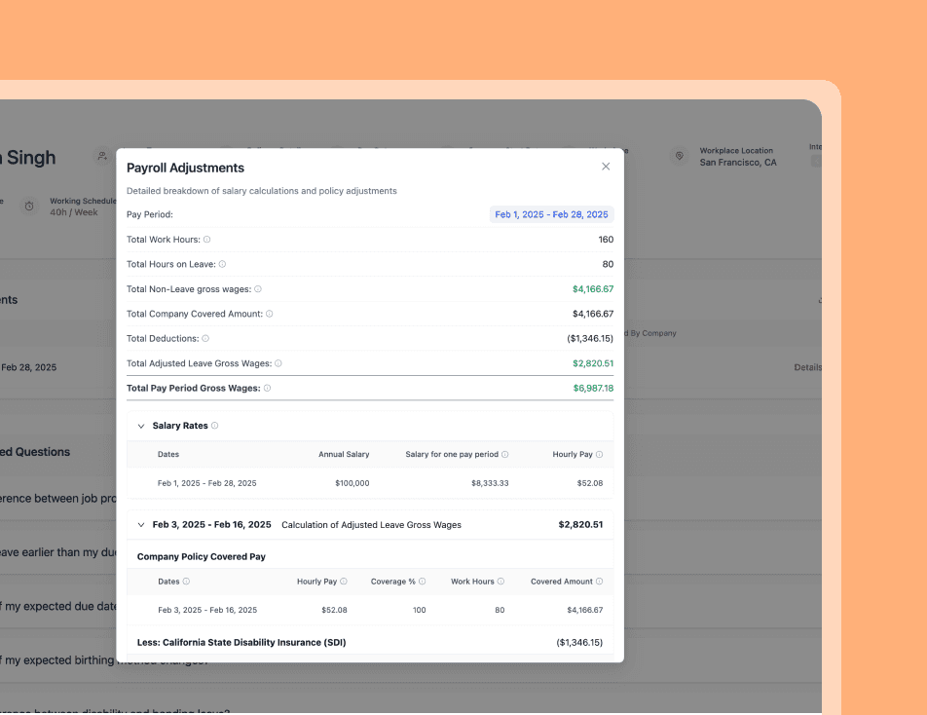
Task: Click info icon beside Dates in Company Policy table
Action: pyautogui.click(x=186, y=582)
